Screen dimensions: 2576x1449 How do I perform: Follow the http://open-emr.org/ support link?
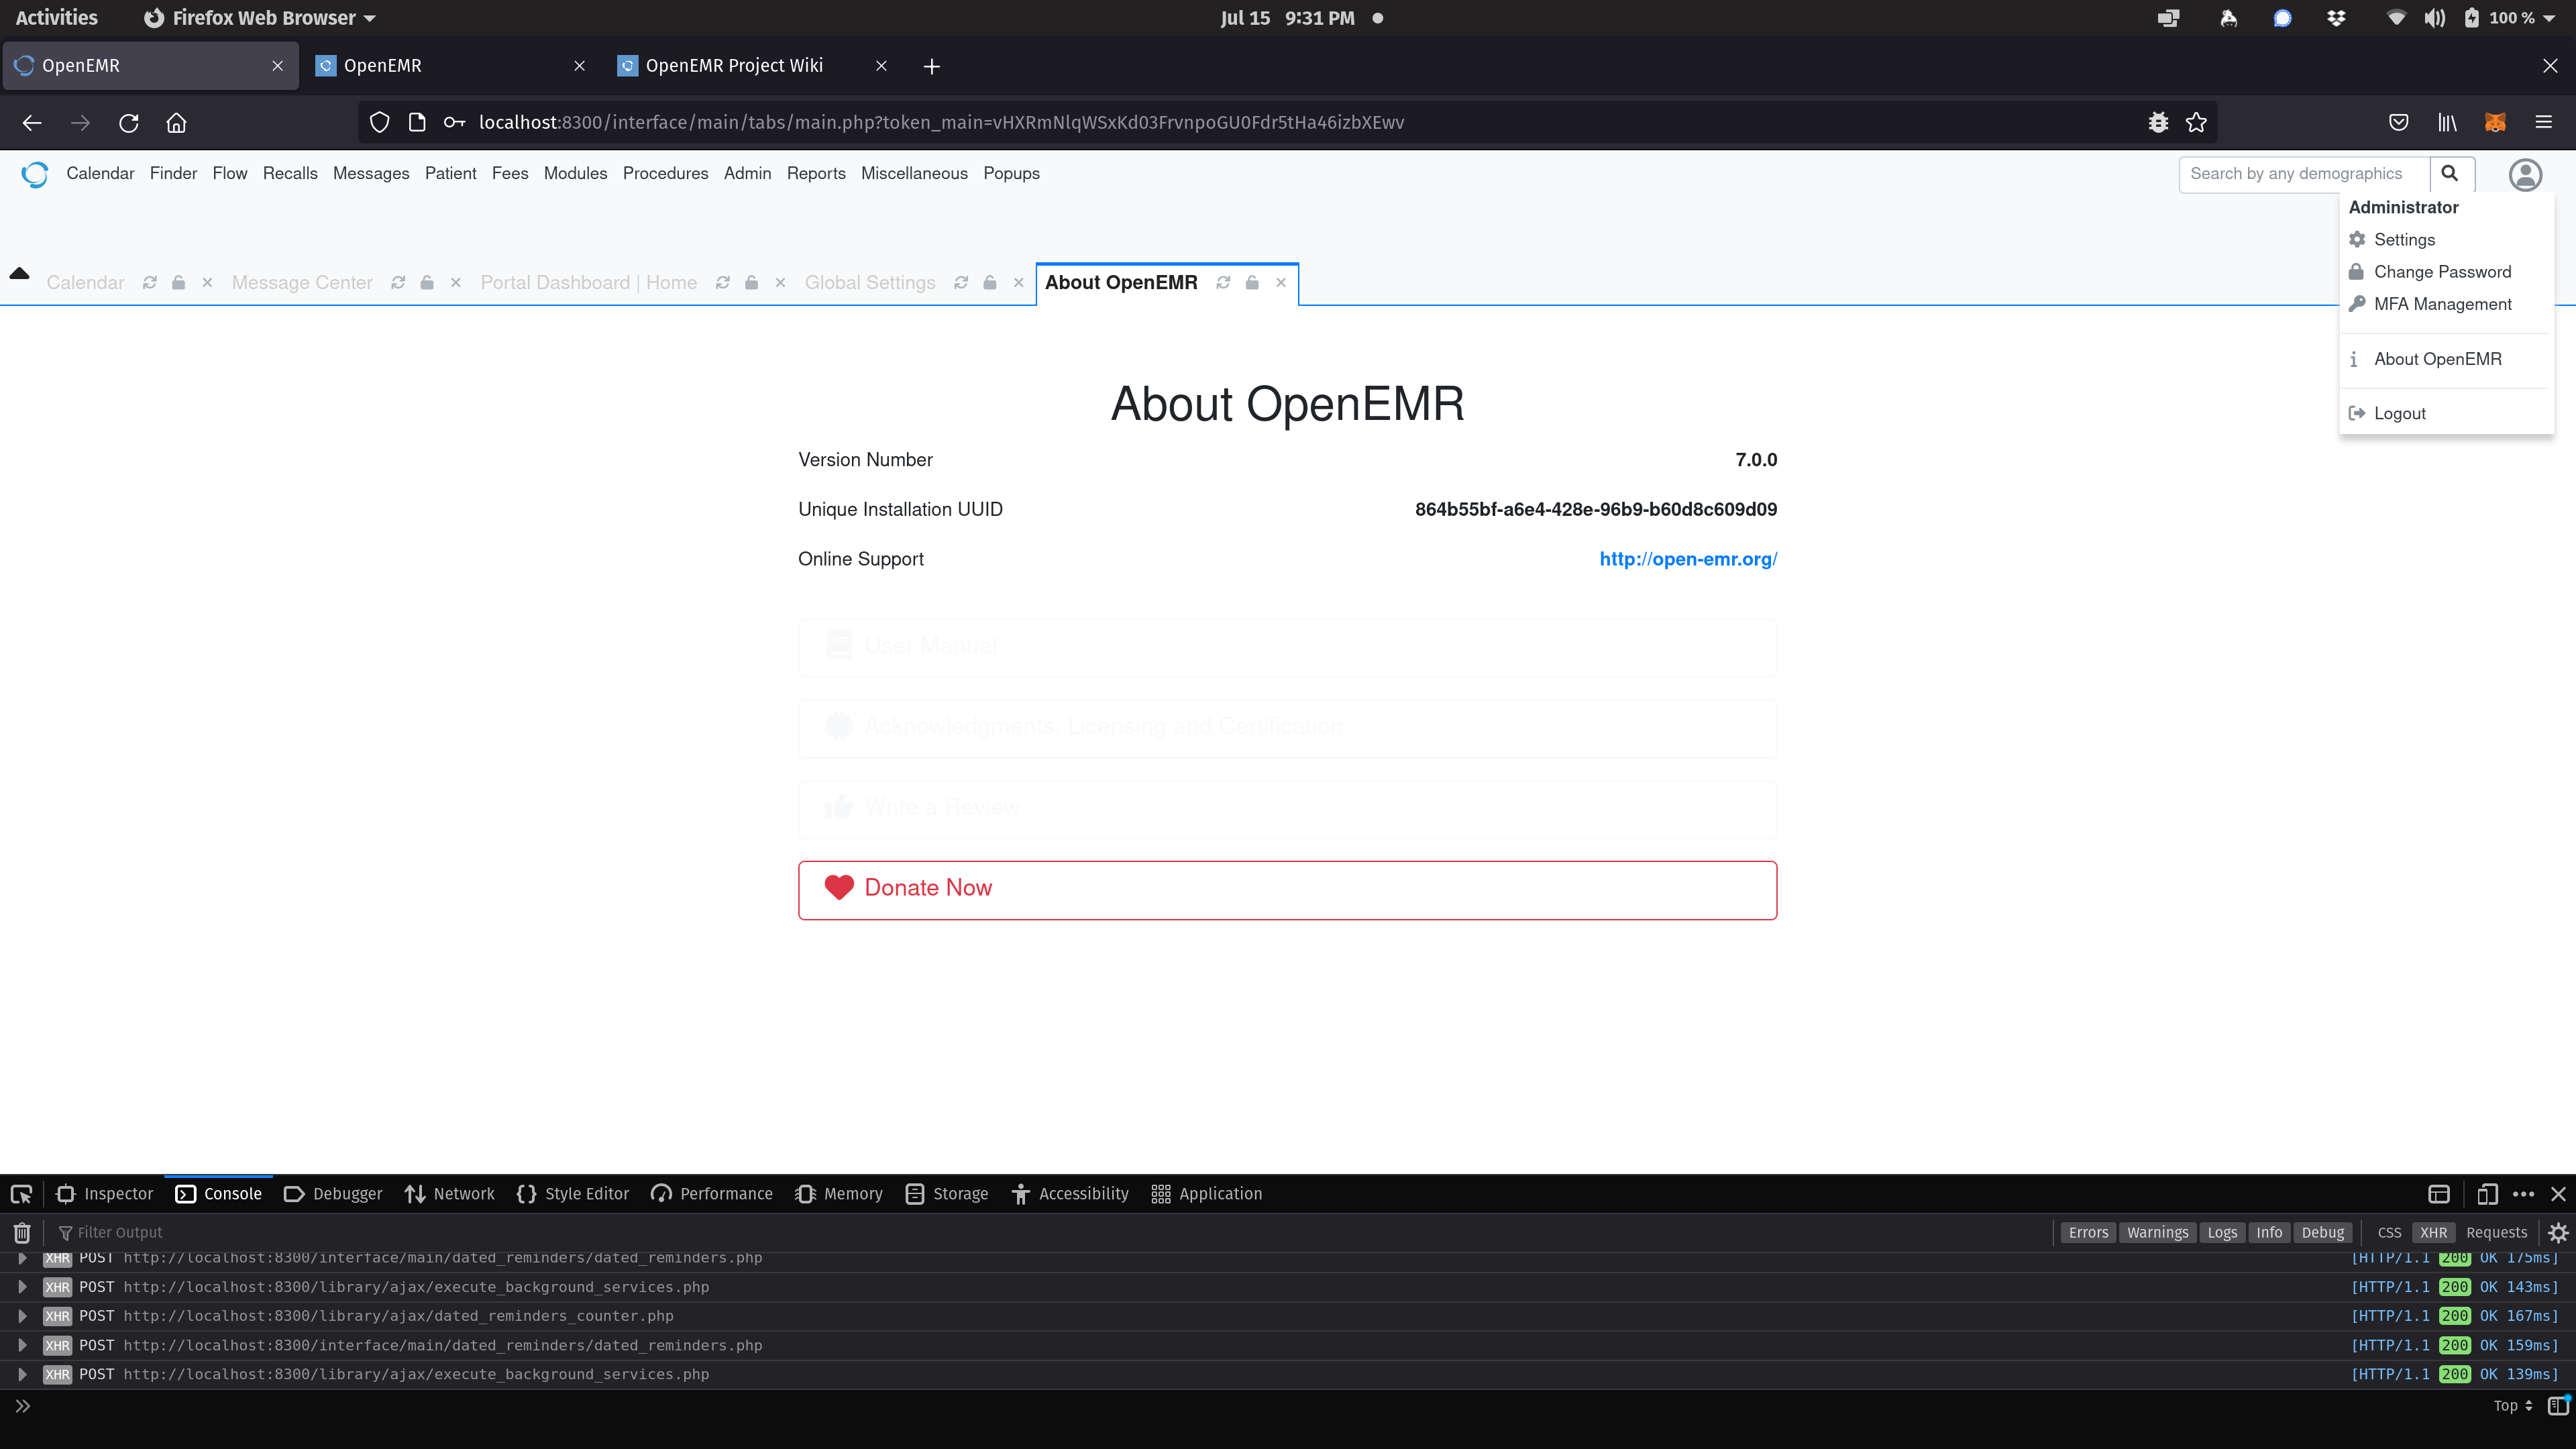pyautogui.click(x=1687, y=558)
